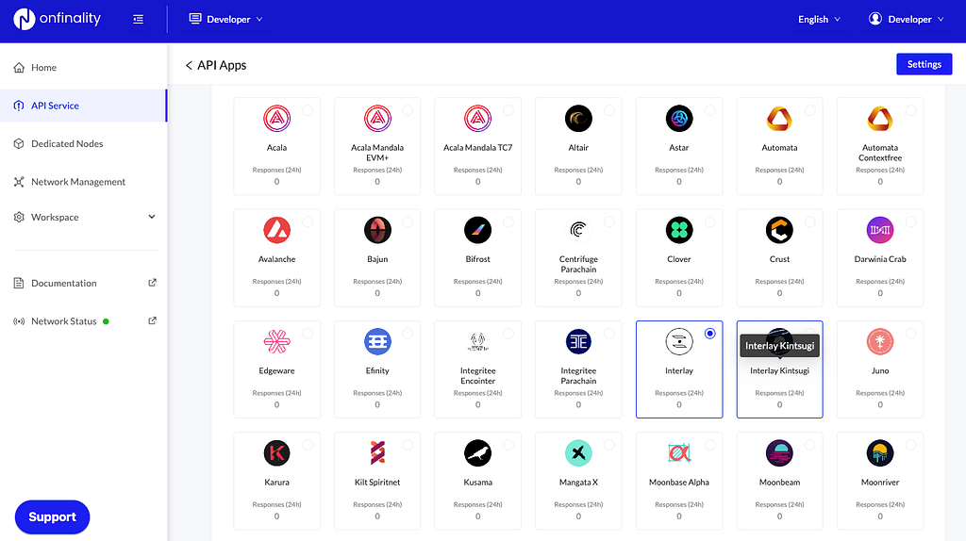Click the Edgeware network logo
966x541 pixels.
pos(276,341)
